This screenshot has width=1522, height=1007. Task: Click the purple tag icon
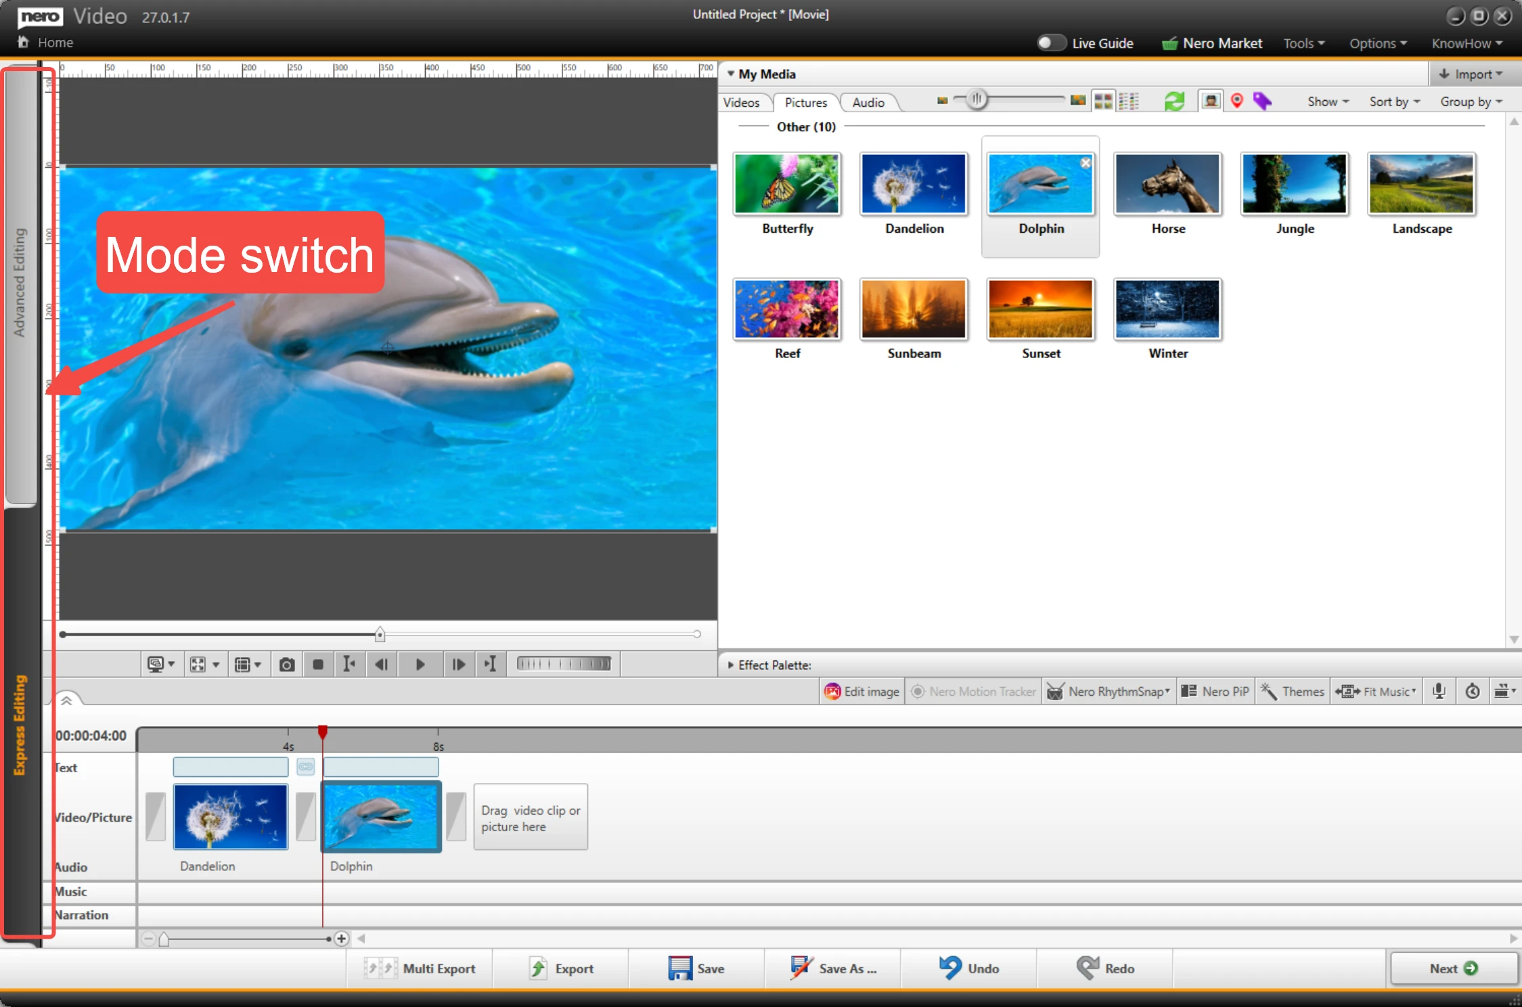click(x=1262, y=102)
